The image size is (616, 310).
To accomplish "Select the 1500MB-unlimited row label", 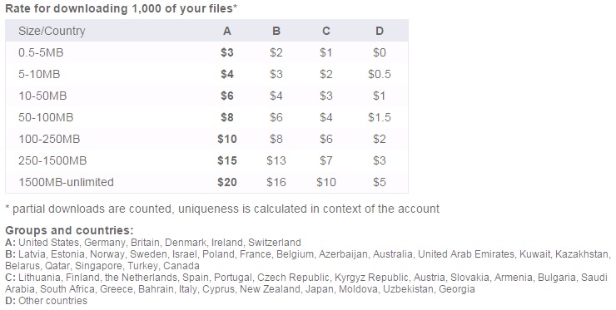I will 66,182.
